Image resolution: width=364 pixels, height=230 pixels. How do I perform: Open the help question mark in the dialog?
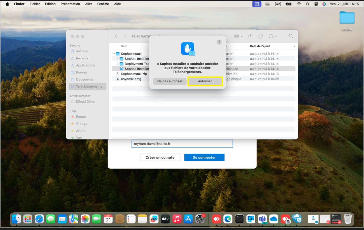pyautogui.click(x=219, y=42)
